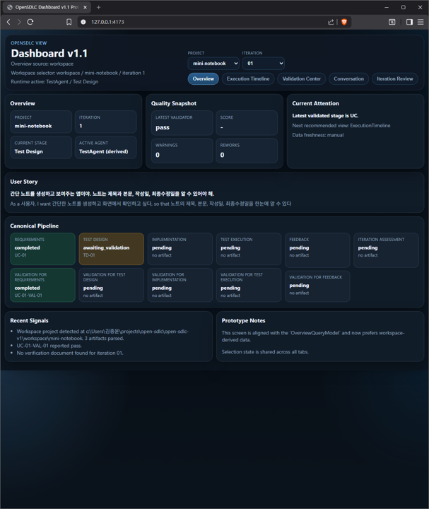429x509 pixels.
Task: Open the browser hamburger menu
Action: [x=421, y=22]
